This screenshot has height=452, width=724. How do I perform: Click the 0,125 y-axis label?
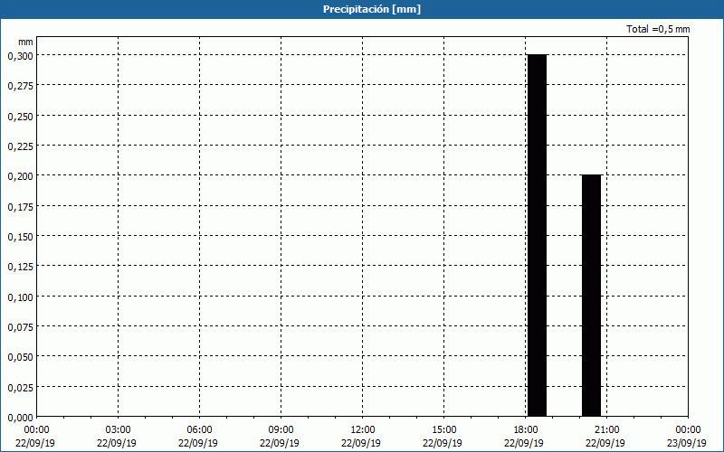20,267
